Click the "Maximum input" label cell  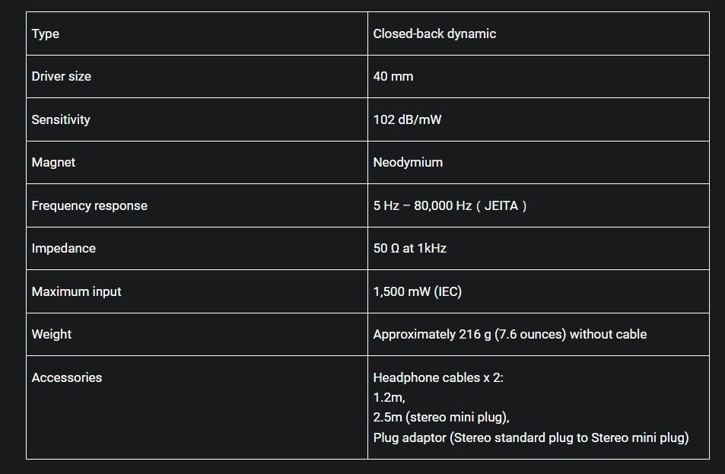tap(76, 291)
